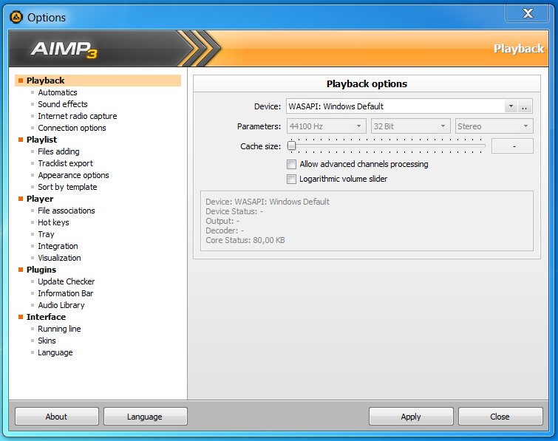This screenshot has height=441, width=558.
Task: Open Hot keys settings
Action: [53, 222]
